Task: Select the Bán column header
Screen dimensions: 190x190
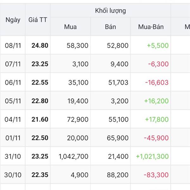Action: pos(111,27)
